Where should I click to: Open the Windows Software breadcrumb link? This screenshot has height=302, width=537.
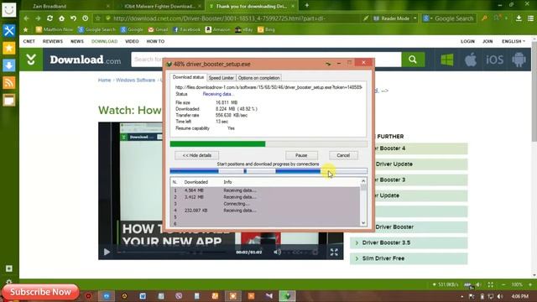(135, 81)
